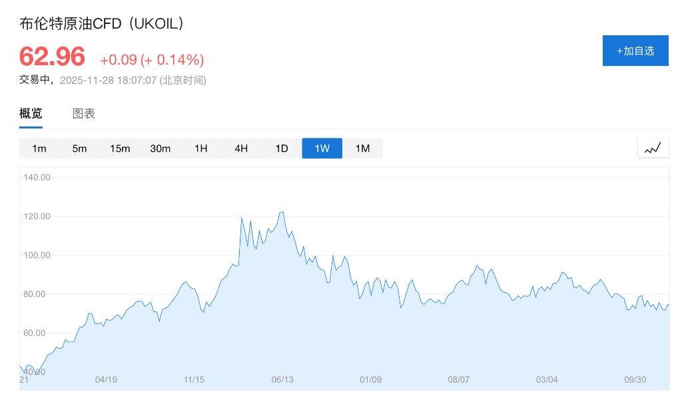Click the 布伦特原油CFD (UKOIL) title

[x=101, y=23]
